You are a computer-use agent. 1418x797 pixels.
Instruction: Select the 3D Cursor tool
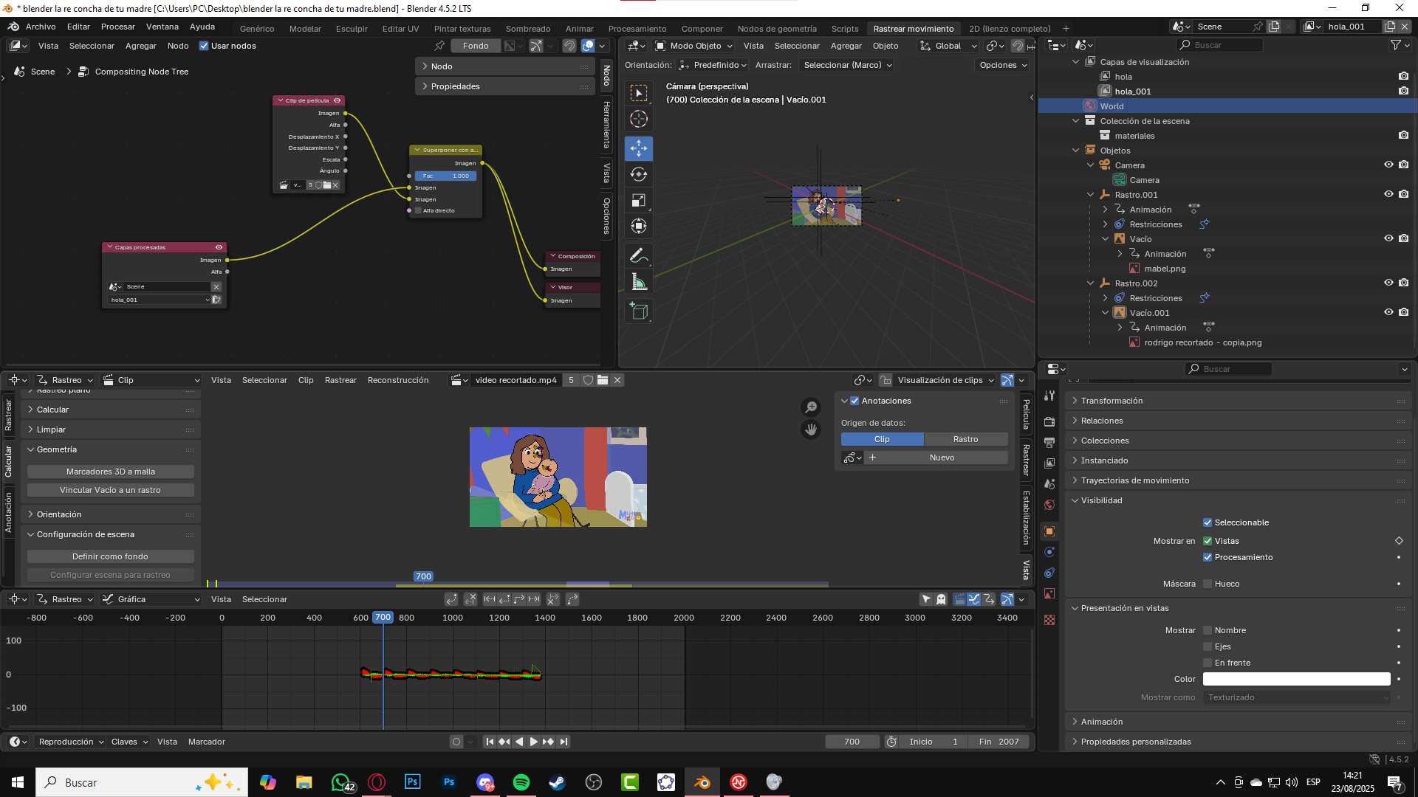639,119
